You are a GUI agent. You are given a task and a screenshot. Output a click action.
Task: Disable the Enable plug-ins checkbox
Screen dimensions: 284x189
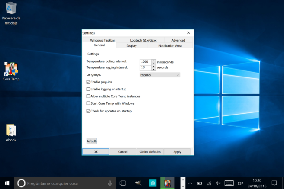[x=89, y=82]
